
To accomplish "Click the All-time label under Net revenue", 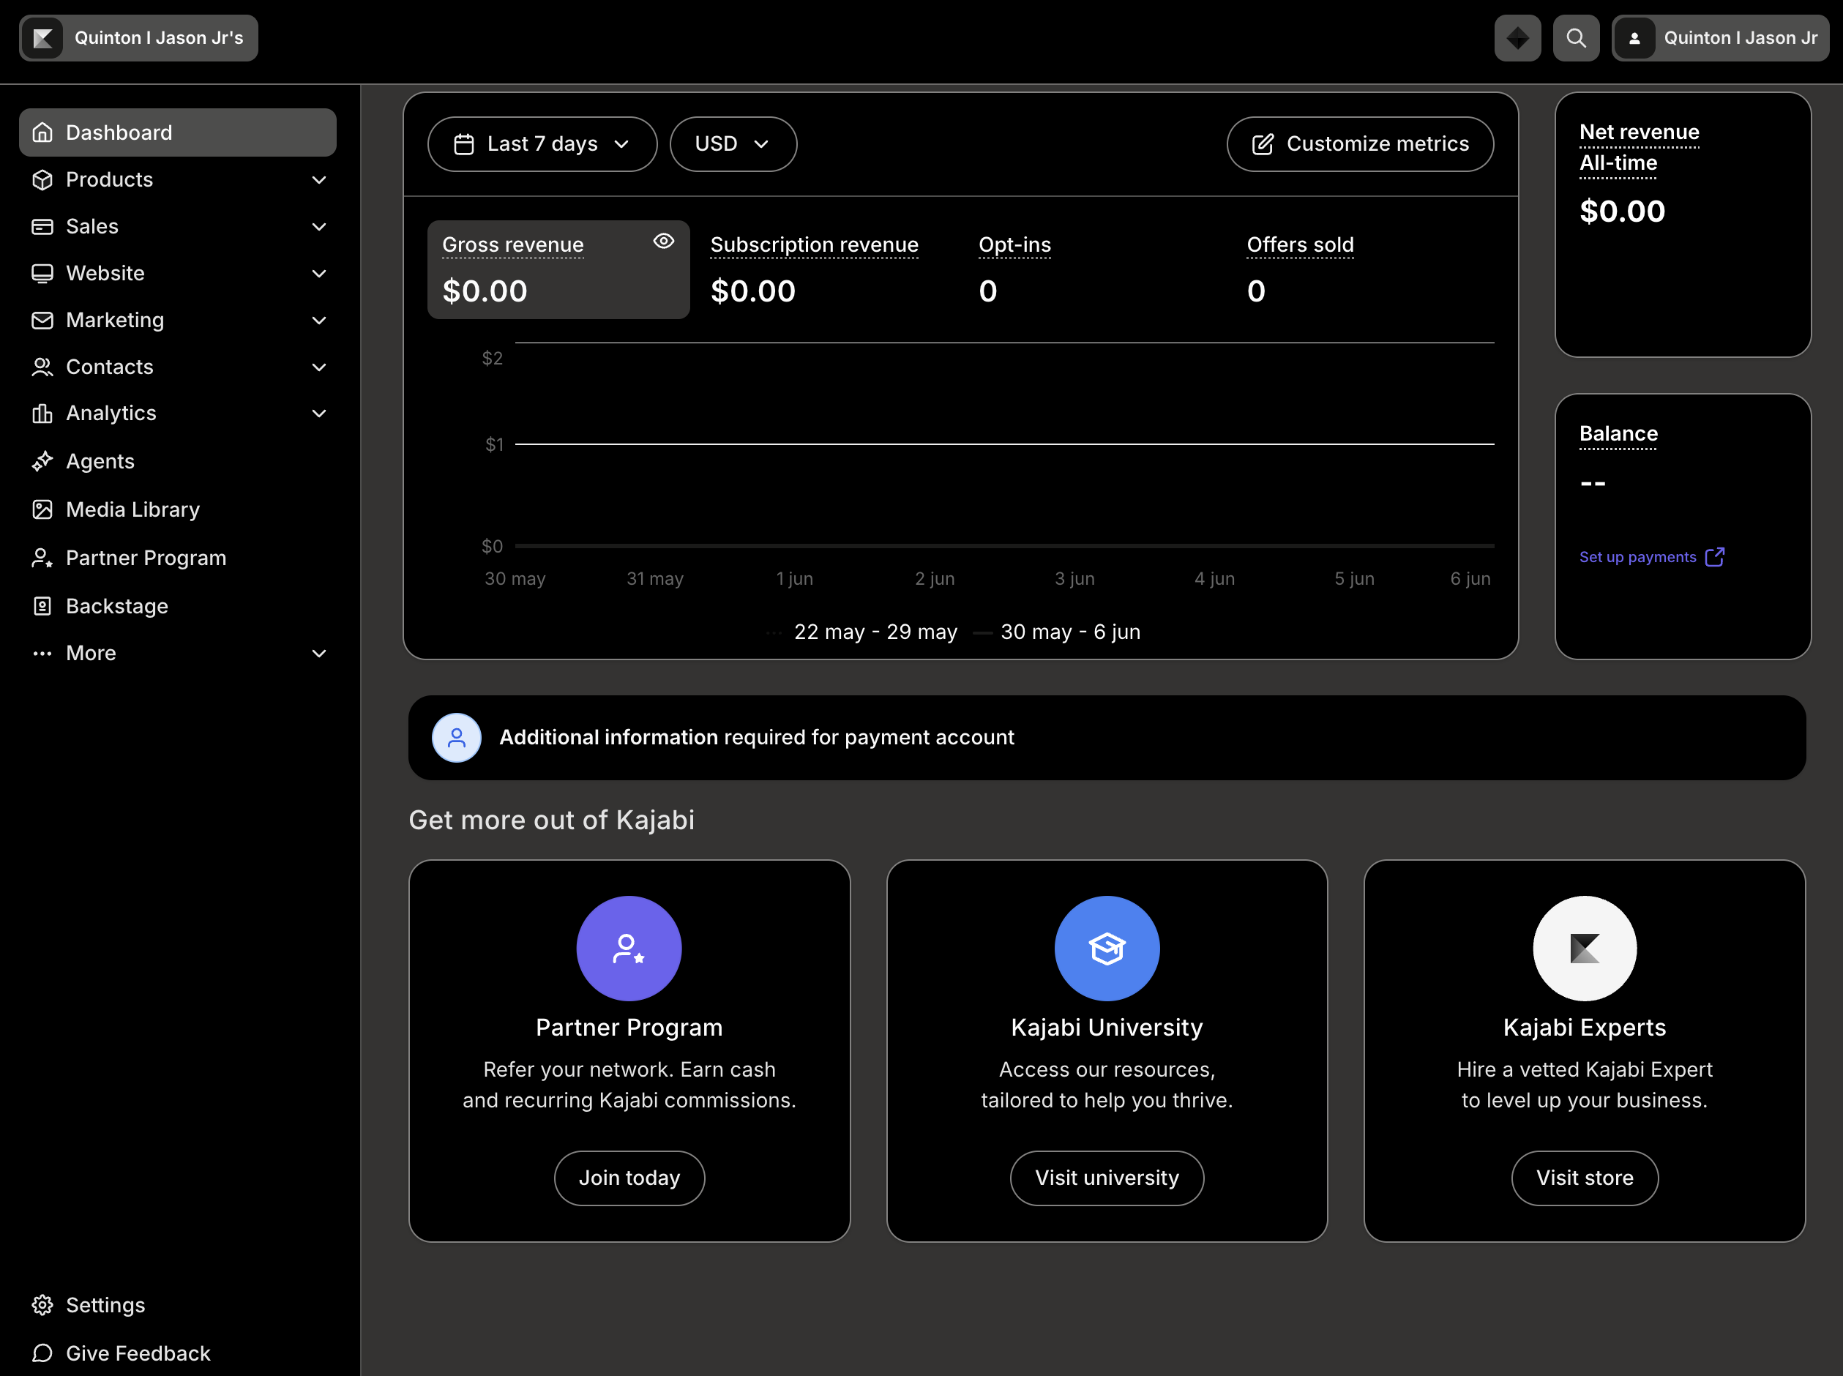I will click(1618, 162).
